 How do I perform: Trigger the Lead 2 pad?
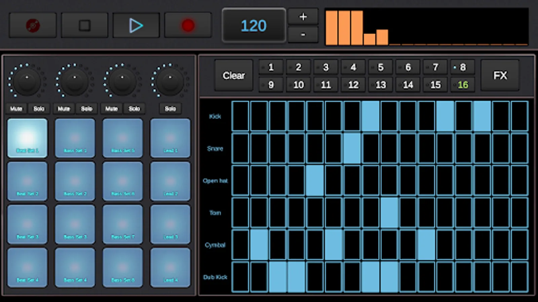click(x=170, y=181)
